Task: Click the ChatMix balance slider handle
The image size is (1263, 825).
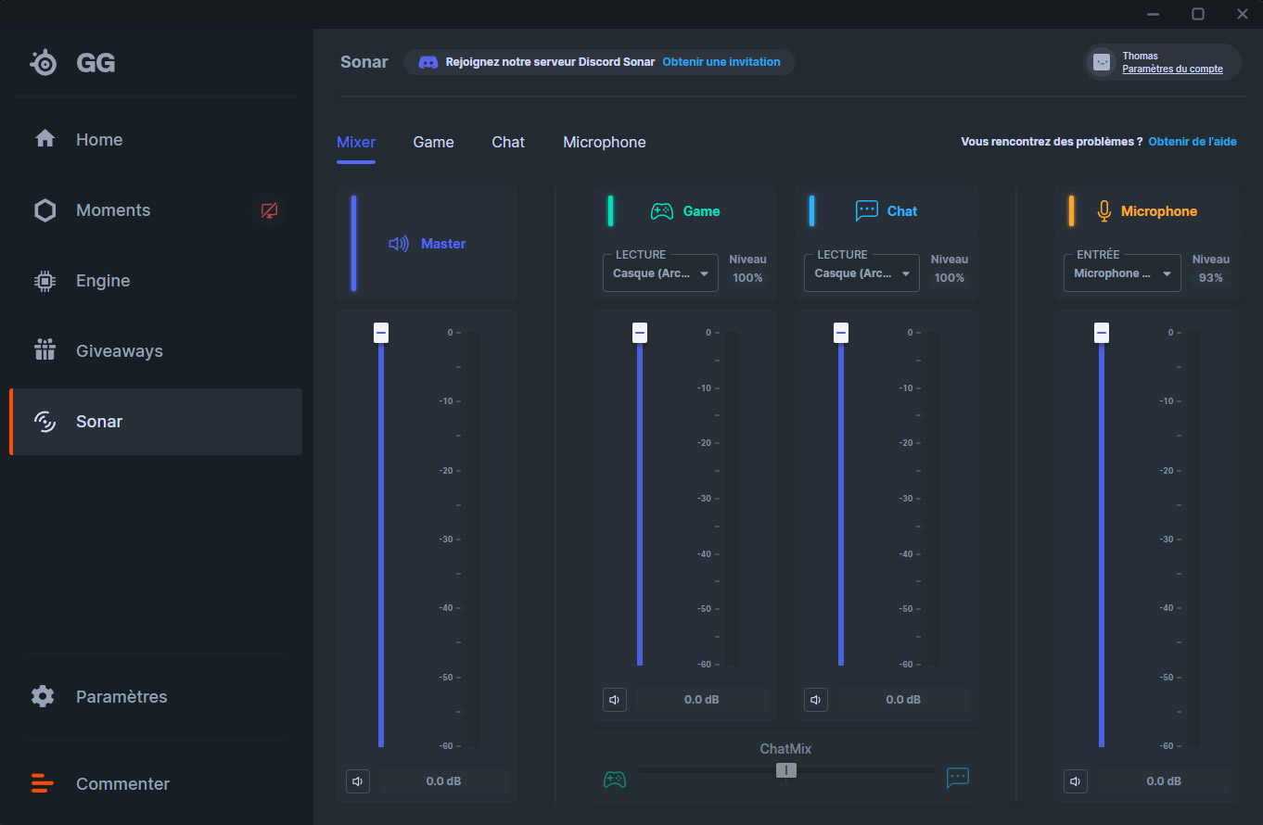Action: [x=786, y=770]
